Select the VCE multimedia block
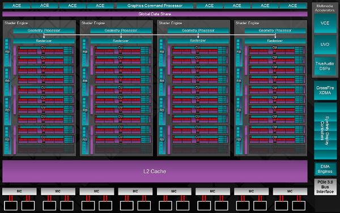 tap(325, 23)
